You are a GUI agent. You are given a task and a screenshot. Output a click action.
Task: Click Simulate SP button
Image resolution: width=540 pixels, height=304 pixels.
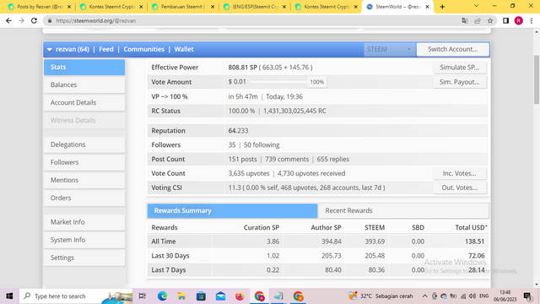pyautogui.click(x=459, y=68)
